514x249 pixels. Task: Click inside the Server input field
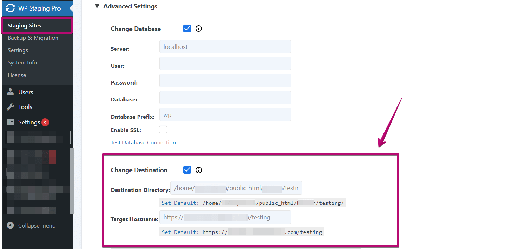coord(225,46)
